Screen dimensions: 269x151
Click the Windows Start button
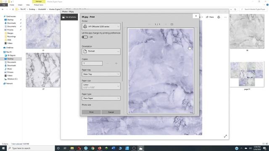[3, 148]
